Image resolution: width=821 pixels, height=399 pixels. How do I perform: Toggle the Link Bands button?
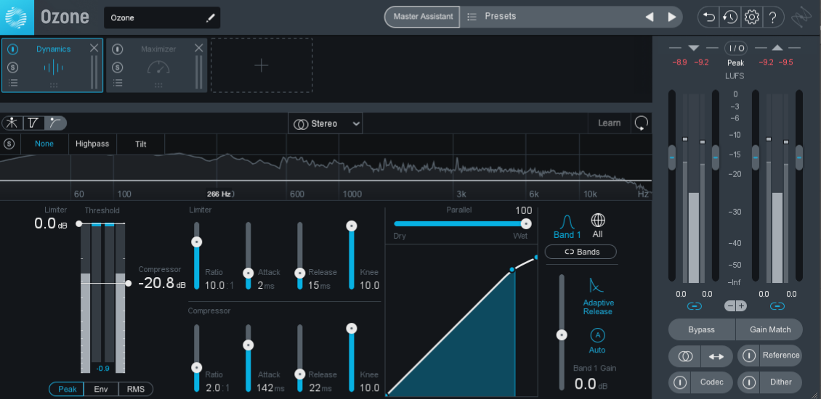click(x=581, y=252)
